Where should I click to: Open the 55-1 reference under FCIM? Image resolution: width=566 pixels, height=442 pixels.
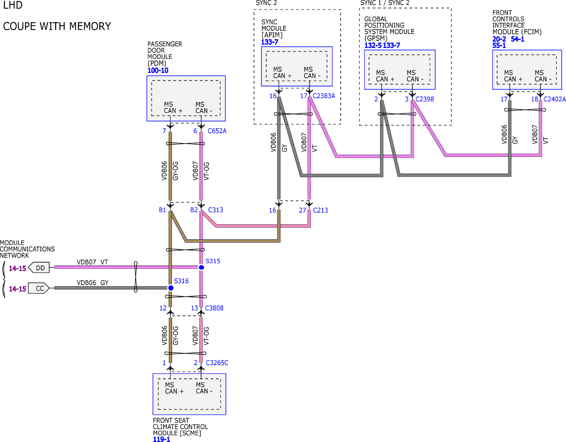click(x=499, y=45)
